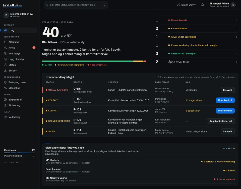This screenshot has width=241, height=189.
Task: Click the Fartøy og baser pin icon
Action: click(x=5, y=82)
